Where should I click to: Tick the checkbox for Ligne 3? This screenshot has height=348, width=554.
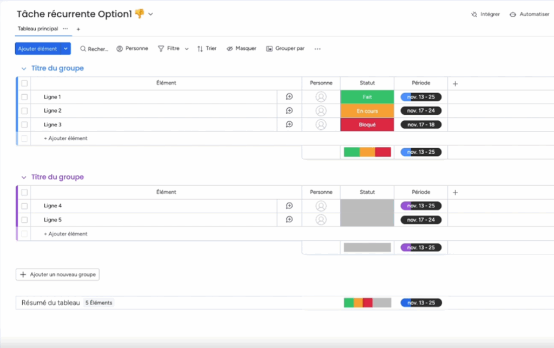point(24,124)
